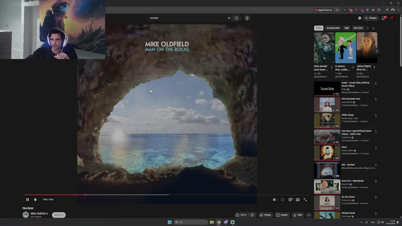Open the Chrome profile avatar
This screenshot has height=226, width=402.
[393, 10]
